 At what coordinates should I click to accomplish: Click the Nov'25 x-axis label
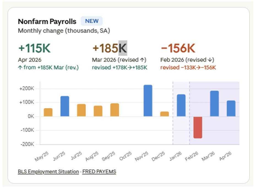pos(142,156)
